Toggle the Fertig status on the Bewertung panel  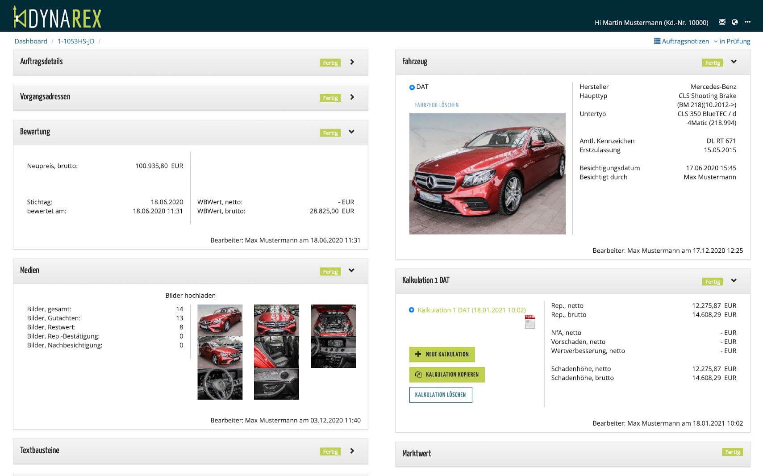tap(330, 133)
